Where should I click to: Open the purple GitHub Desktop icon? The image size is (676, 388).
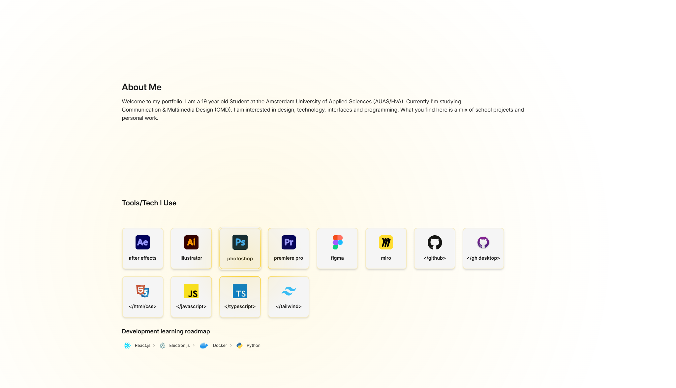click(x=483, y=243)
